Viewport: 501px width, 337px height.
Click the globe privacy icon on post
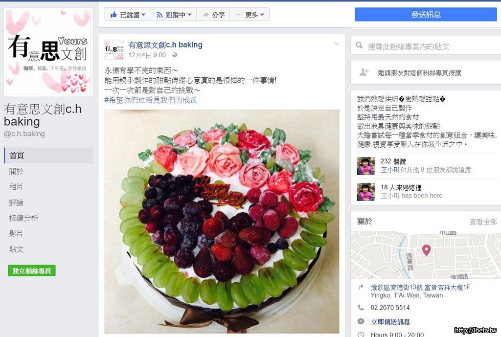click(175, 55)
